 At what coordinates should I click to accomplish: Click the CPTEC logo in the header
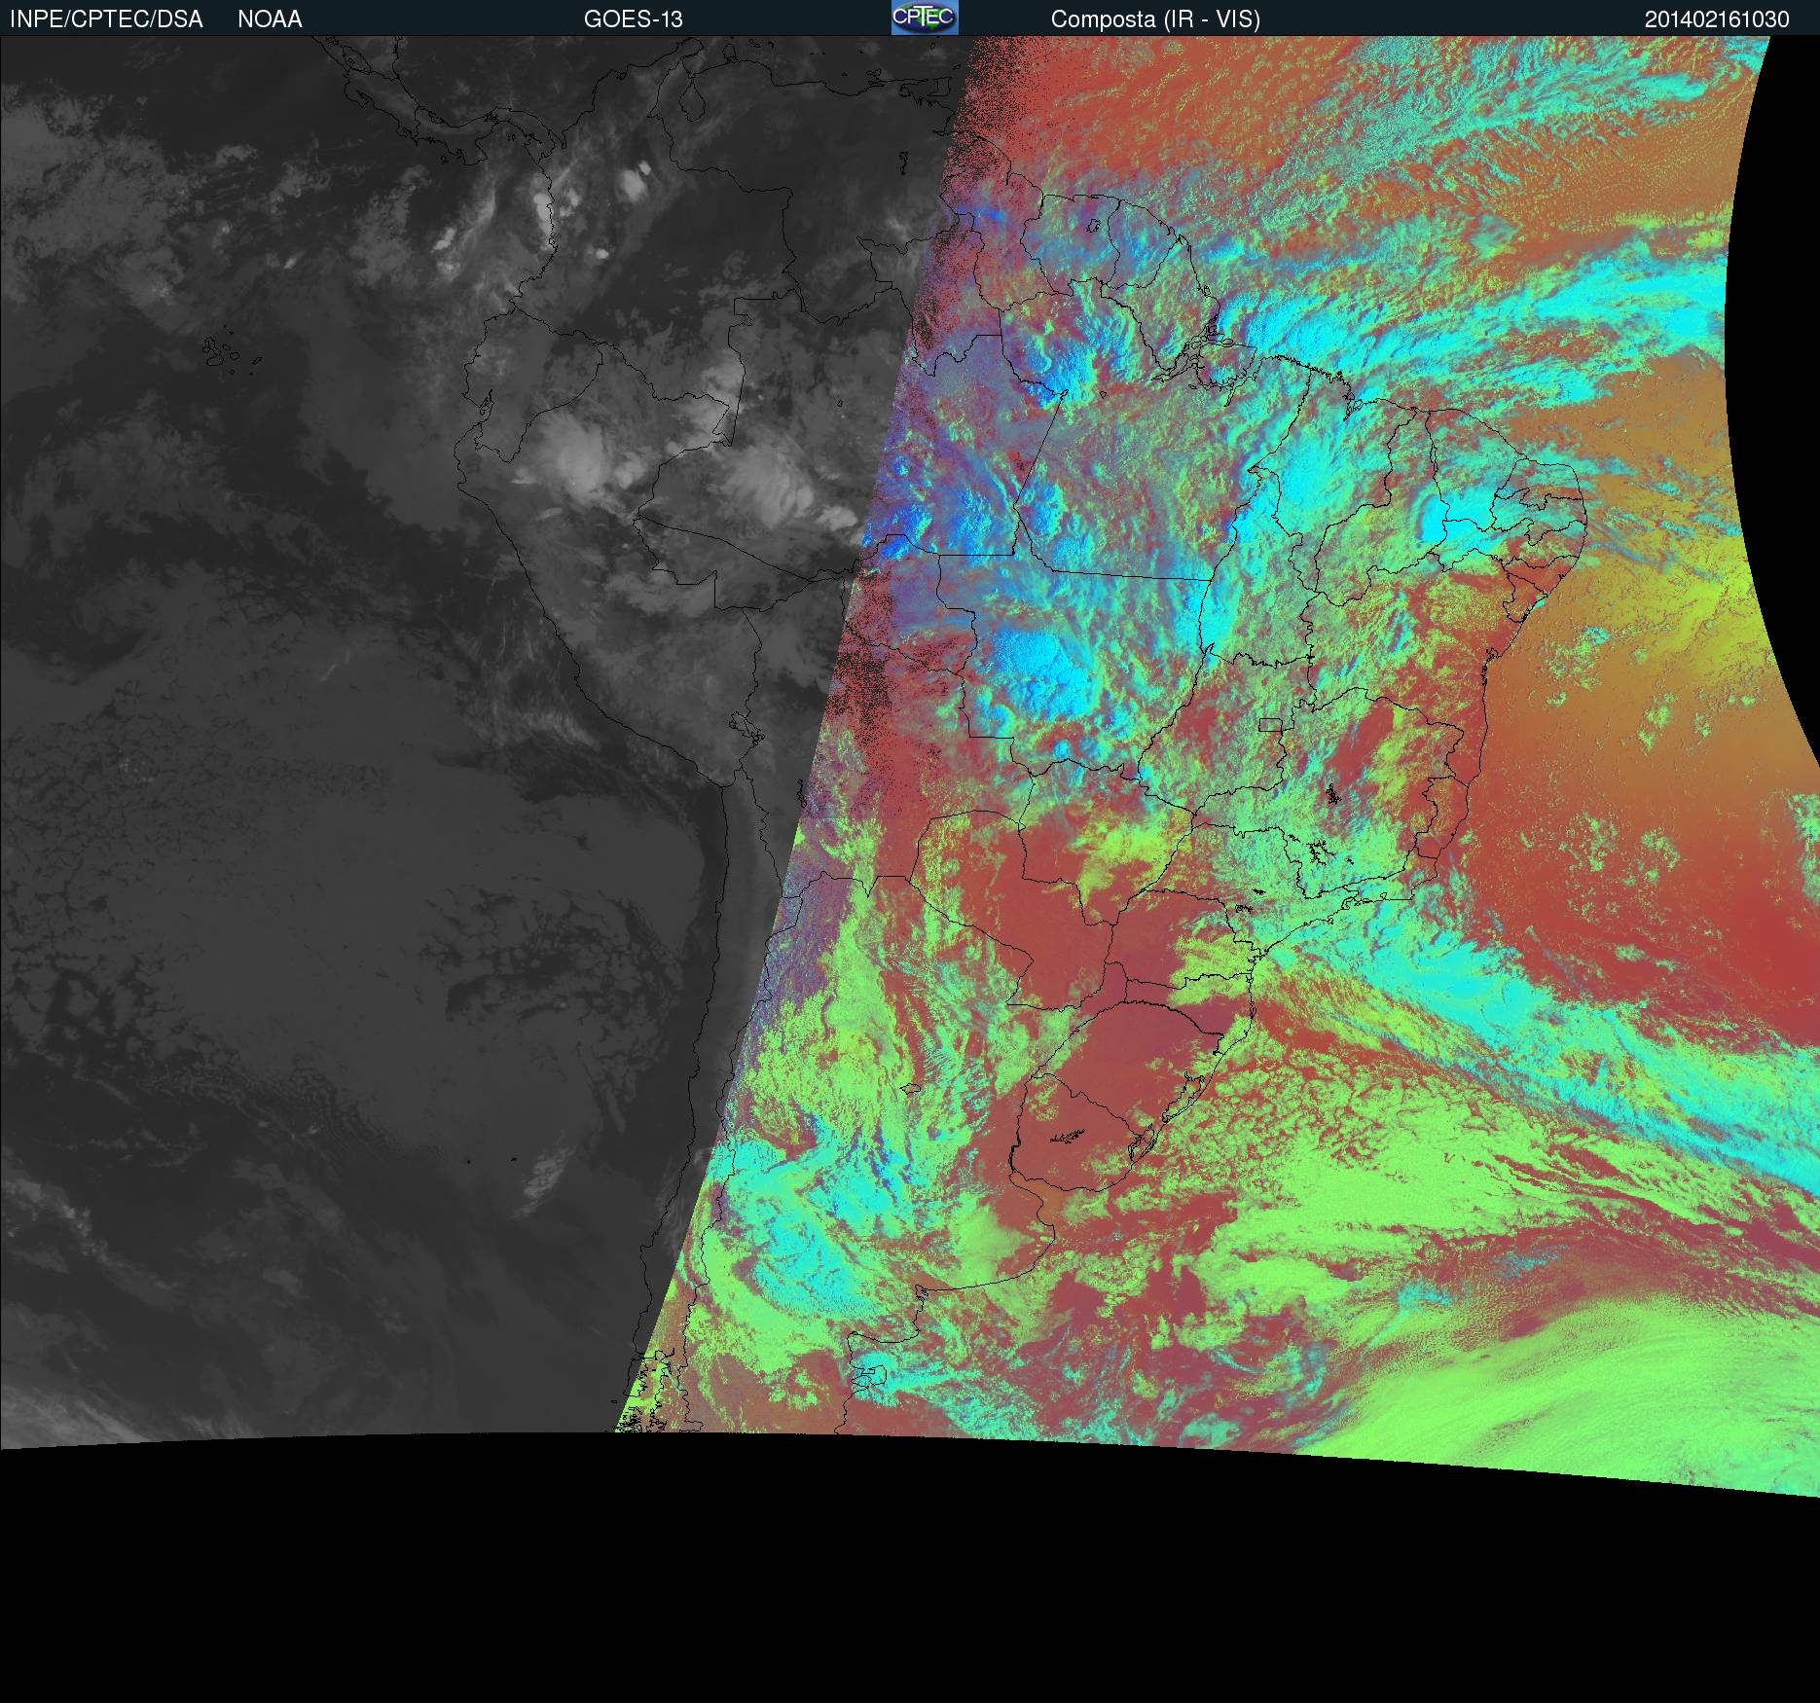pos(925,18)
